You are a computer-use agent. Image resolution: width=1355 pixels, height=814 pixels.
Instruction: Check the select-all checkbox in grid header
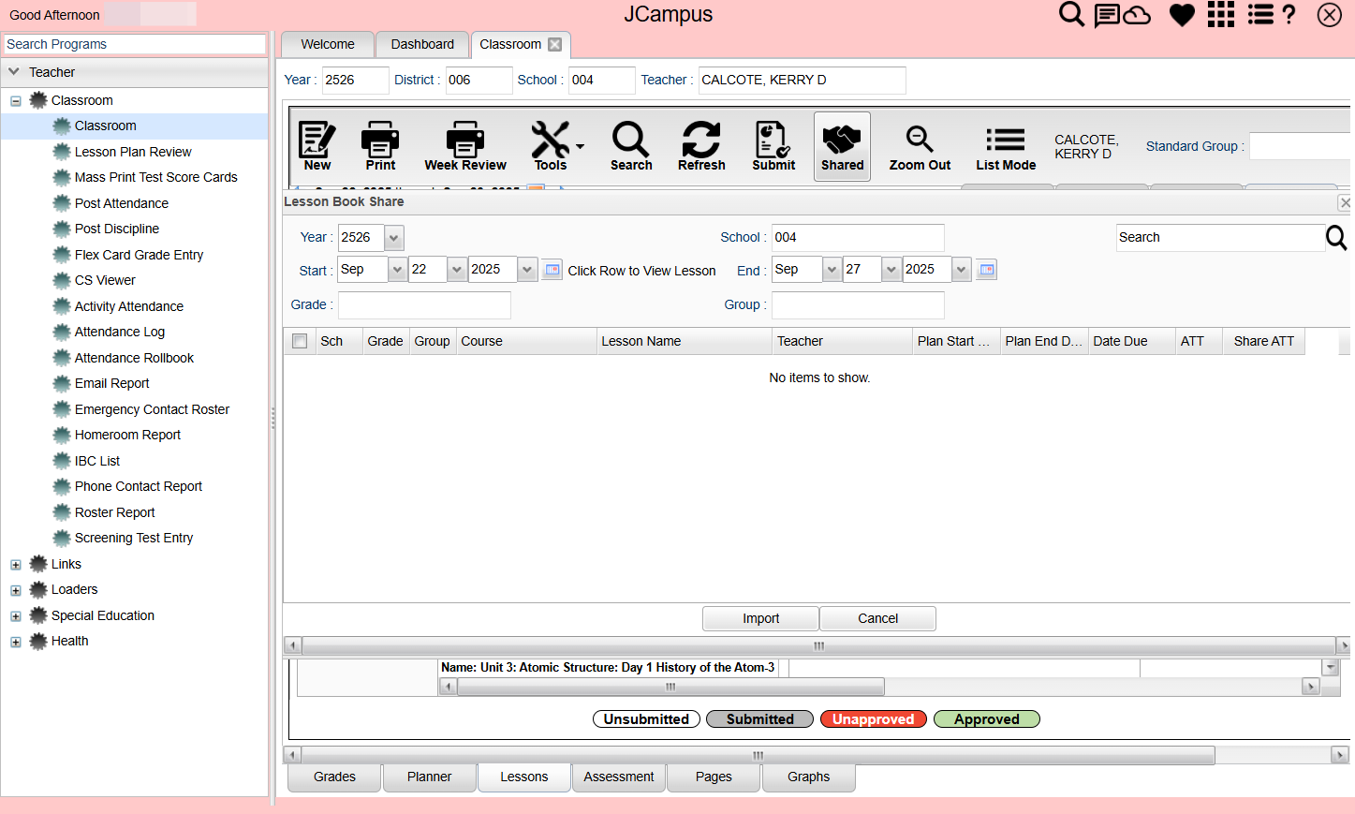click(300, 341)
